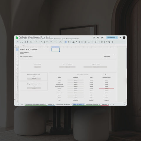Switch to Configuración de cálculos tab
Viewport: 141px width, 141px height.
(x=63, y=104)
